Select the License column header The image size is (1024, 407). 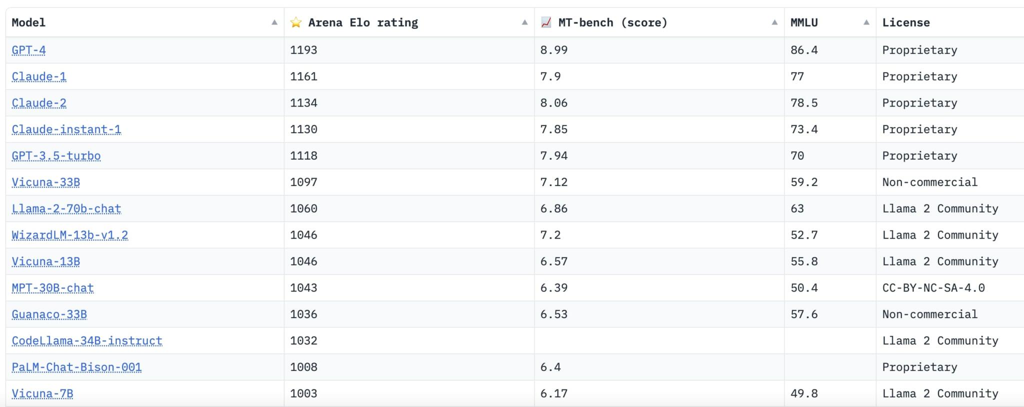(x=906, y=22)
